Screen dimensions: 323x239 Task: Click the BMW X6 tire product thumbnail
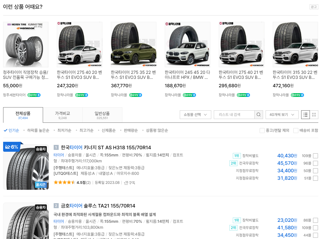79,44
